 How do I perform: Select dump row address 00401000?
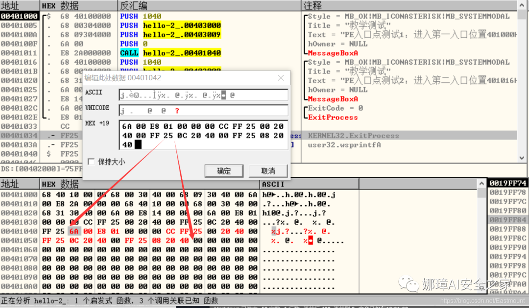19,195
